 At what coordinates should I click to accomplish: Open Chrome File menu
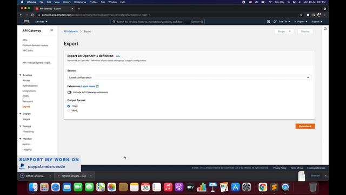point(41,2)
